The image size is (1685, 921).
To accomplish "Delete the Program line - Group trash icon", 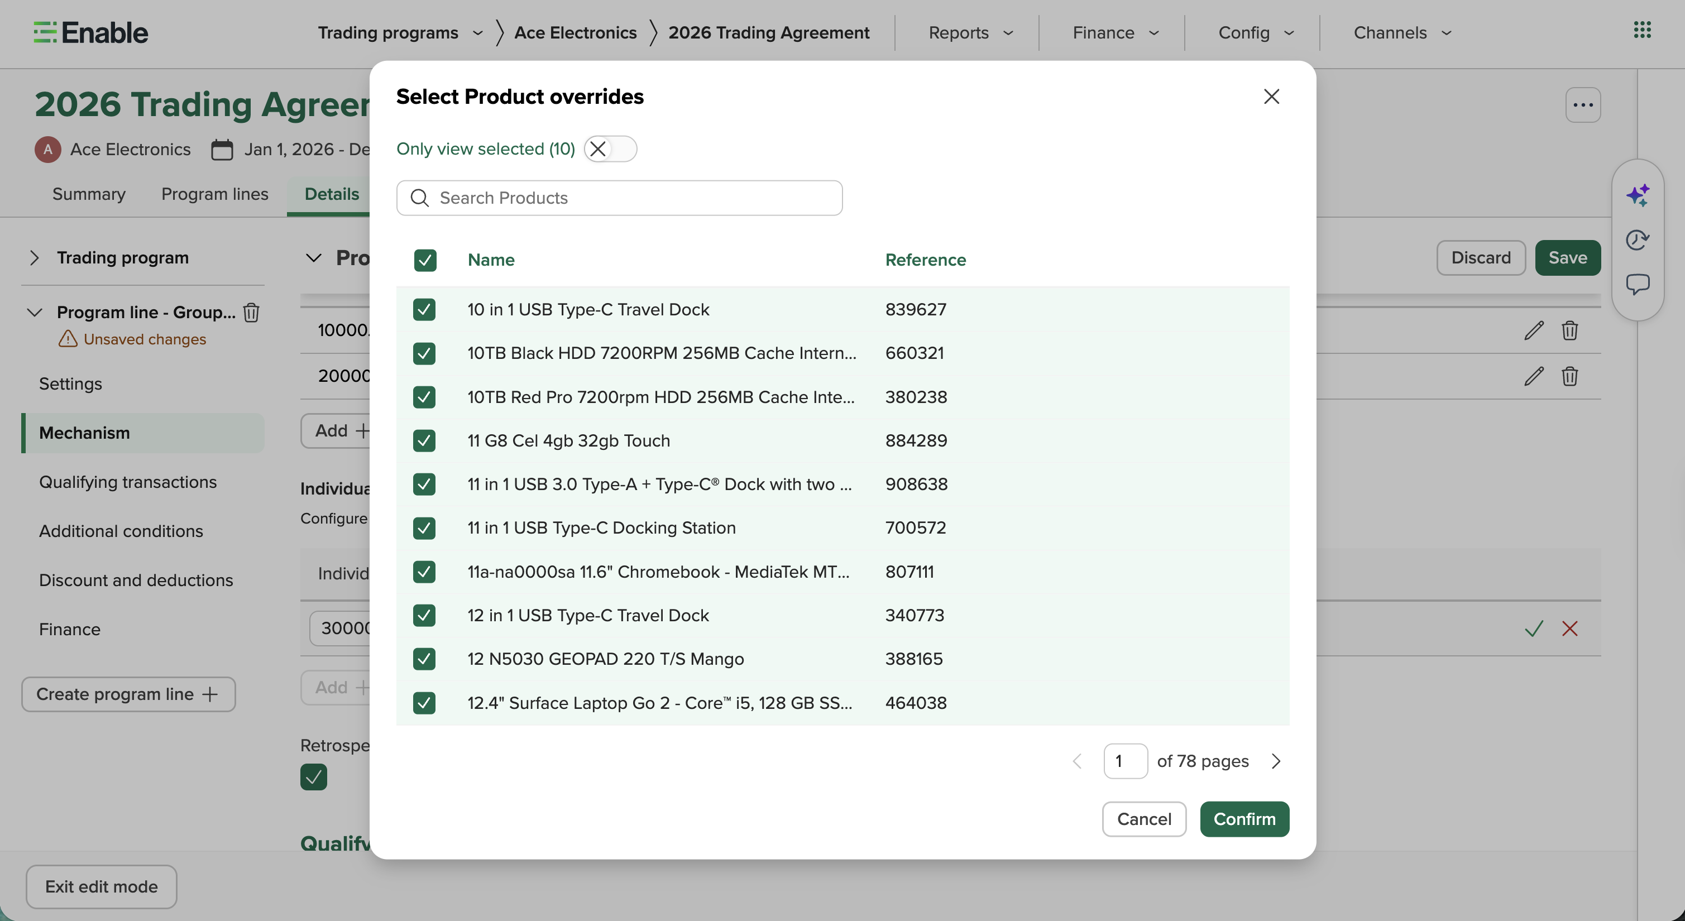I will point(251,312).
